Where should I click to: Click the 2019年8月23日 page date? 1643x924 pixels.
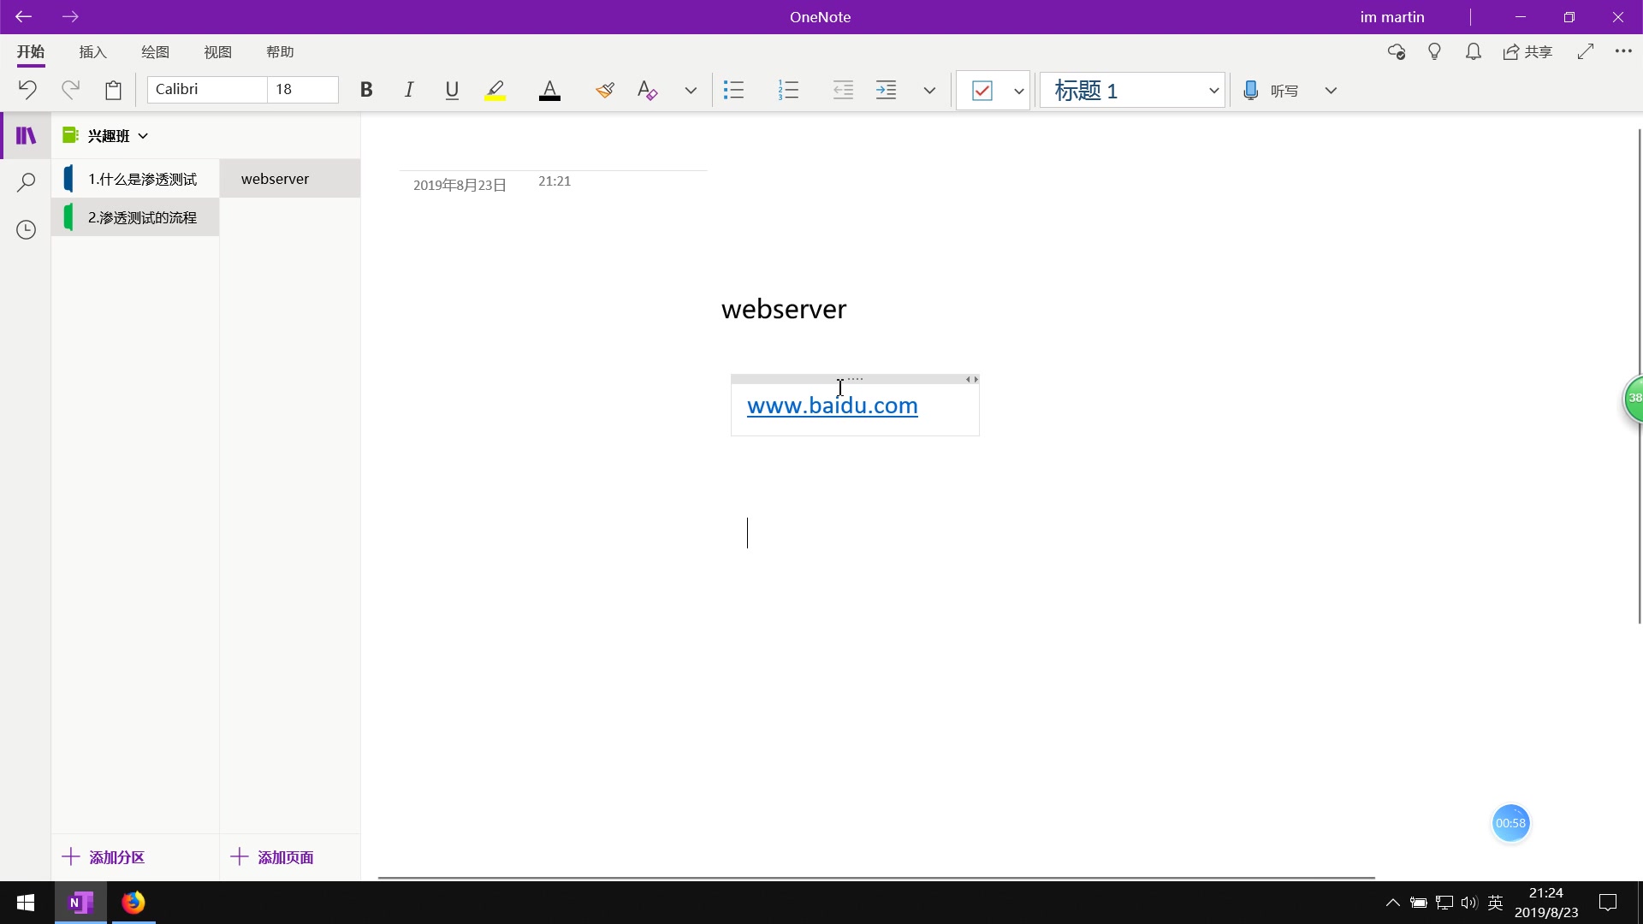[460, 185]
